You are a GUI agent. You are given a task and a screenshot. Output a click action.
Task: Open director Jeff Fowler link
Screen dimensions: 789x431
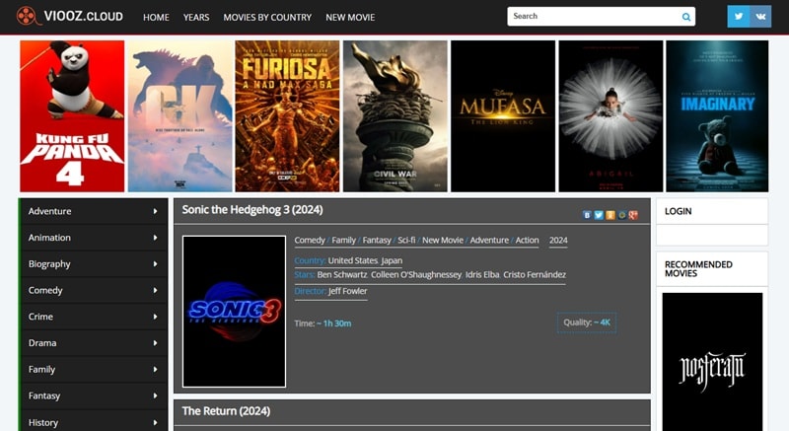coord(348,291)
